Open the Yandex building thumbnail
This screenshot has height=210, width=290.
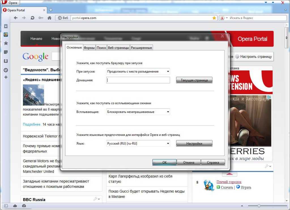(33, 95)
